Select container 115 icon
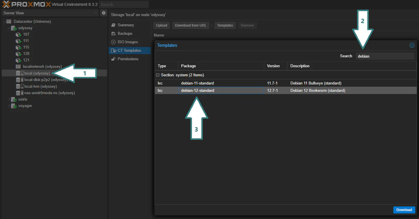 [19, 47]
